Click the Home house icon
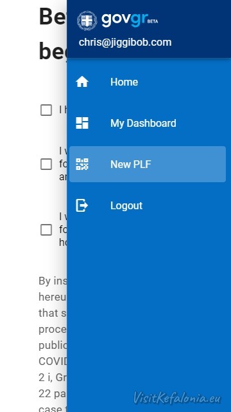 [82, 82]
